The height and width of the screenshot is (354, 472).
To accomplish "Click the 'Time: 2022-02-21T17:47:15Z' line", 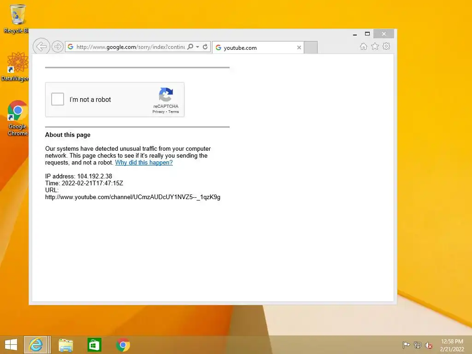I will pyautogui.click(x=84, y=183).
